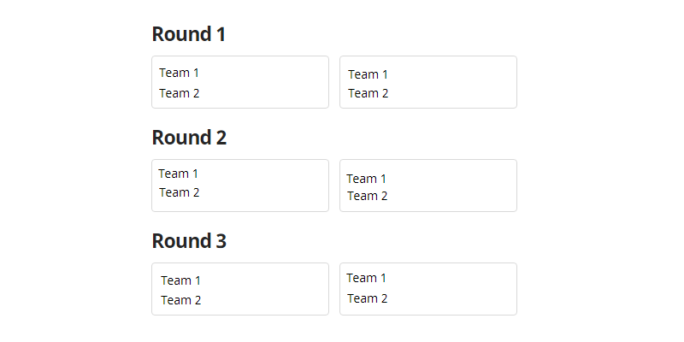
Task: Click Team 1 in Round 1's left match
Action: (179, 73)
